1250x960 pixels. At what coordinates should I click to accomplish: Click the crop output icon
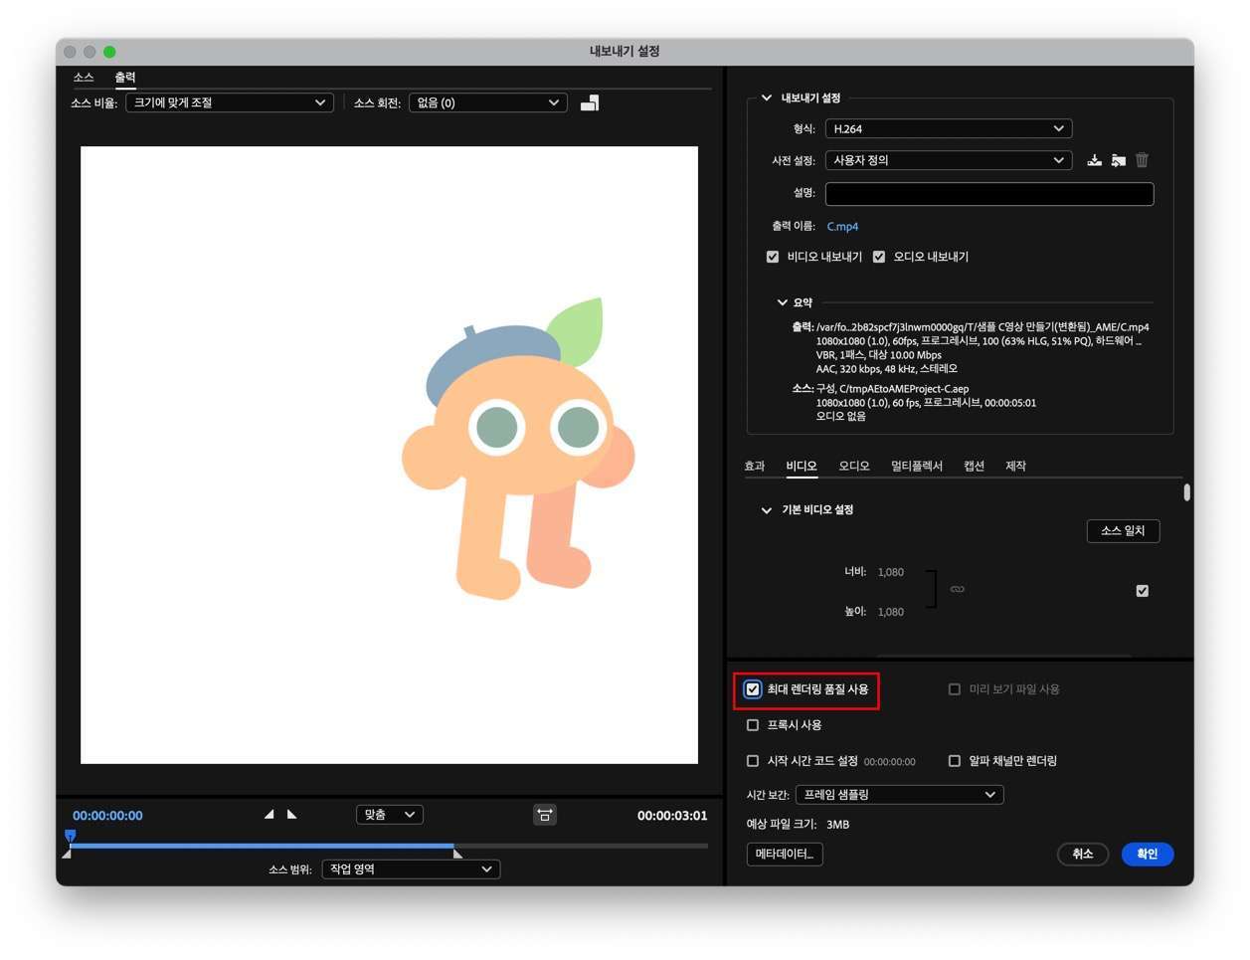pos(590,102)
